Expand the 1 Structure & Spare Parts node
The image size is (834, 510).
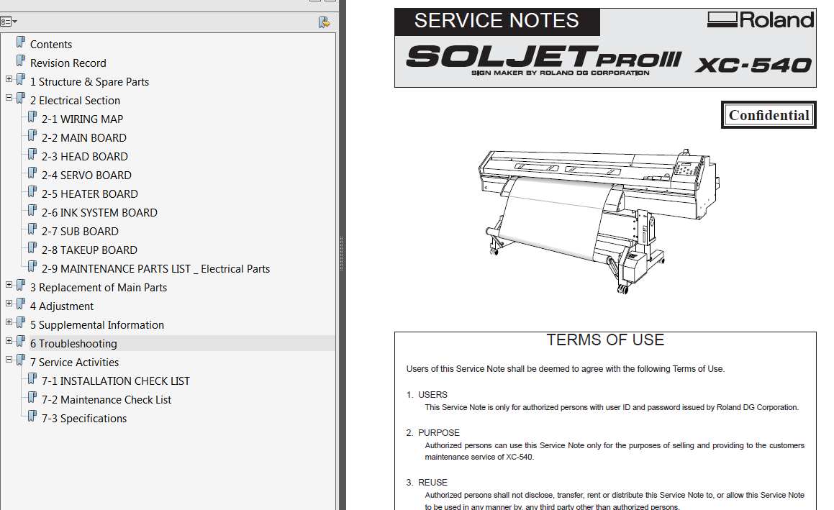9,79
